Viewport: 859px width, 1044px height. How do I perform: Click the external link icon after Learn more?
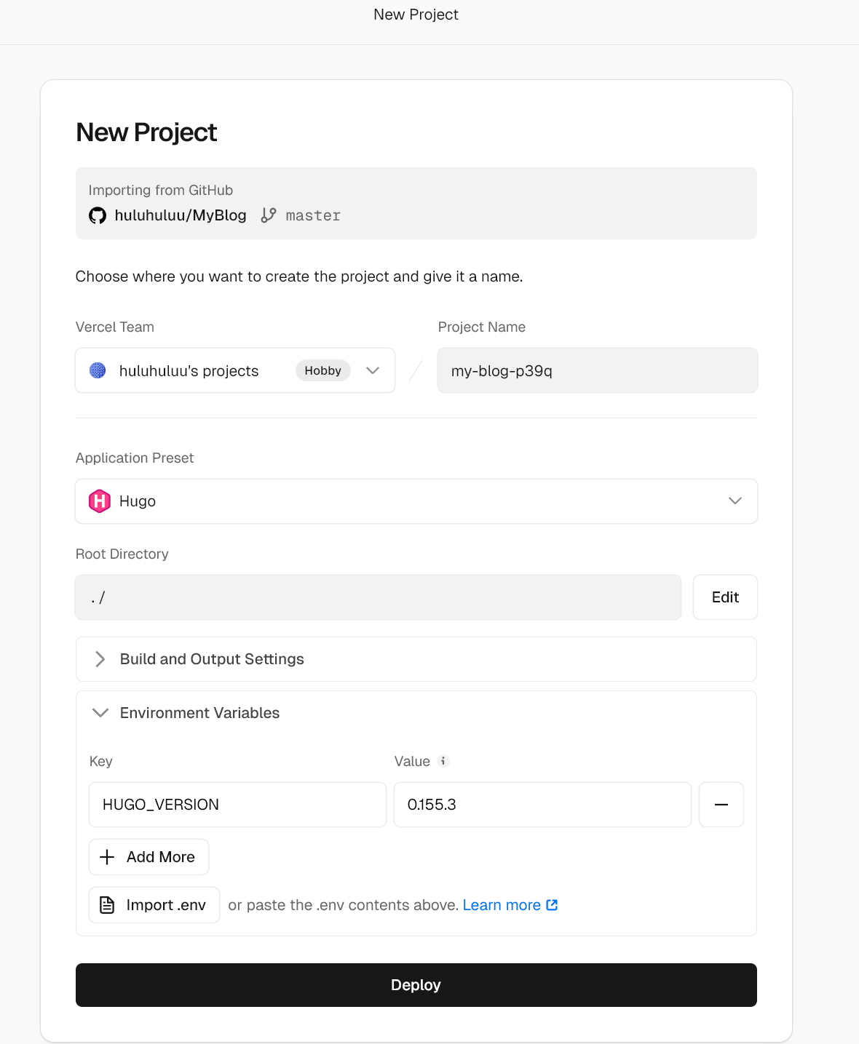click(552, 905)
